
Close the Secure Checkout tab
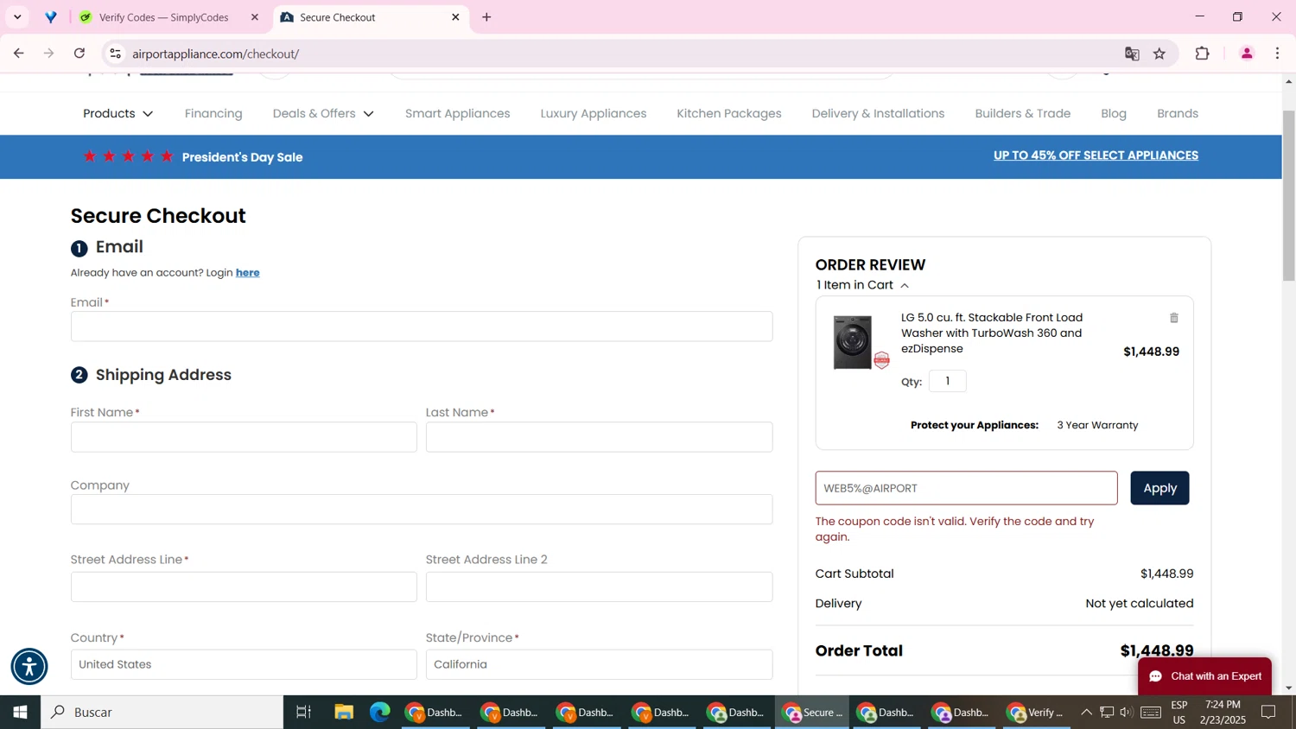click(455, 17)
